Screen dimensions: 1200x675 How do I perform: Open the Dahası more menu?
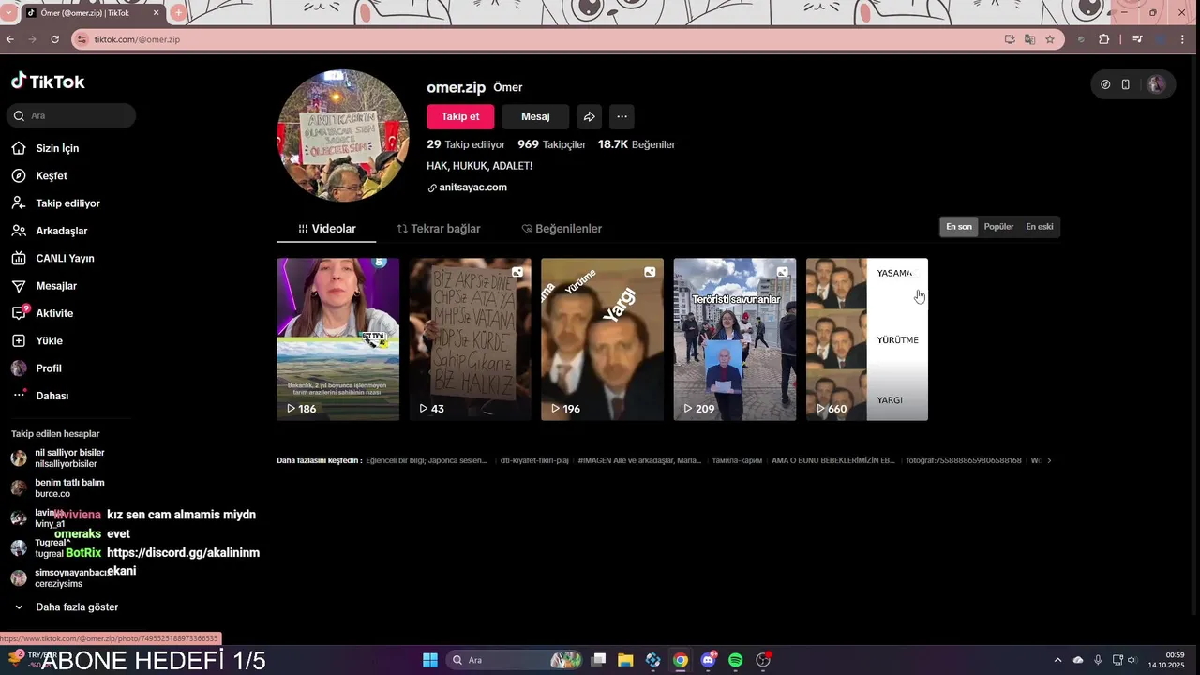tap(52, 396)
